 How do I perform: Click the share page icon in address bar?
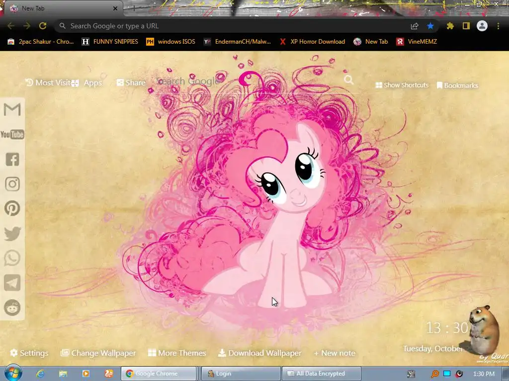point(415,26)
